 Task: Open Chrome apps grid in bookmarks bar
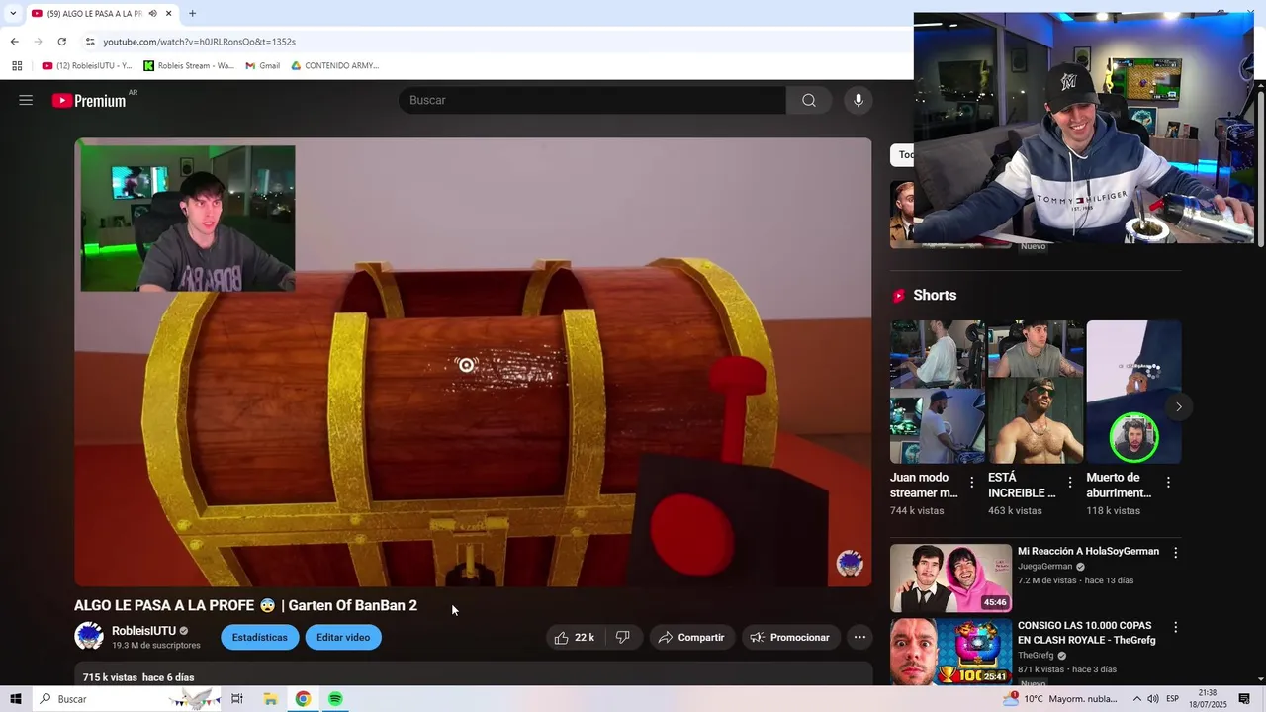coord(17,66)
